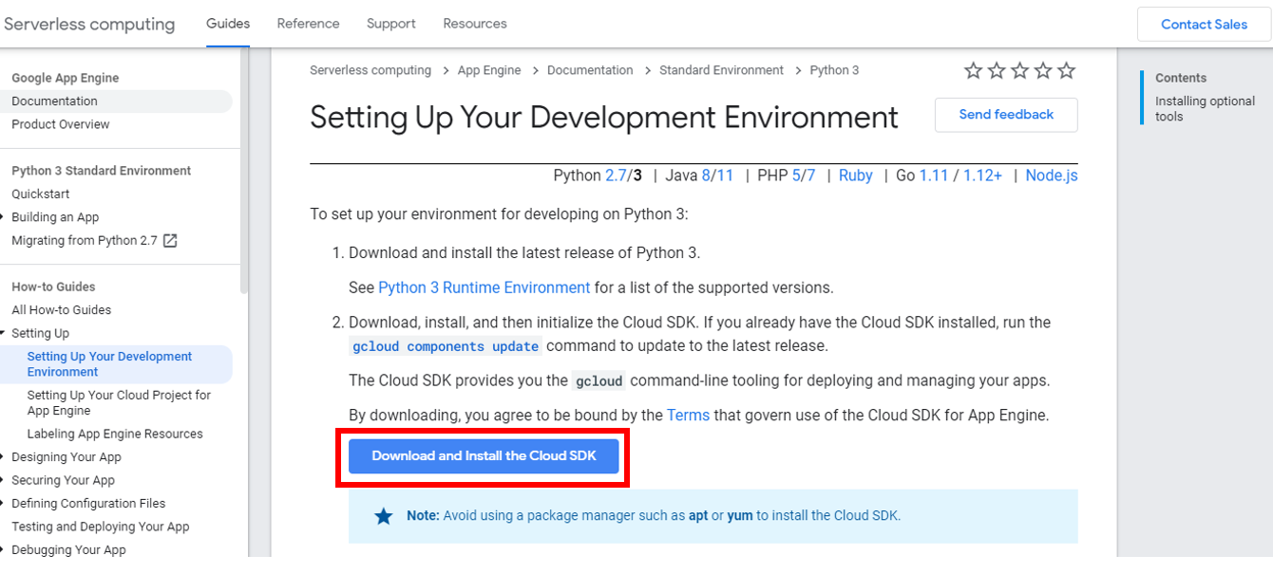Viewport: 1273px width, 574px height.
Task: Rate the page five stars
Action: [1066, 71]
